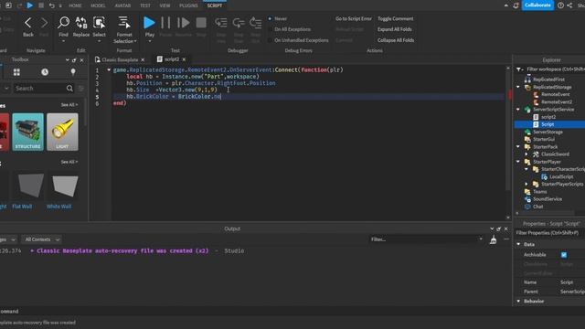Viewport: 585px width, 329px height.
Task: Select script2 in Explorer tree
Action: coord(548,117)
